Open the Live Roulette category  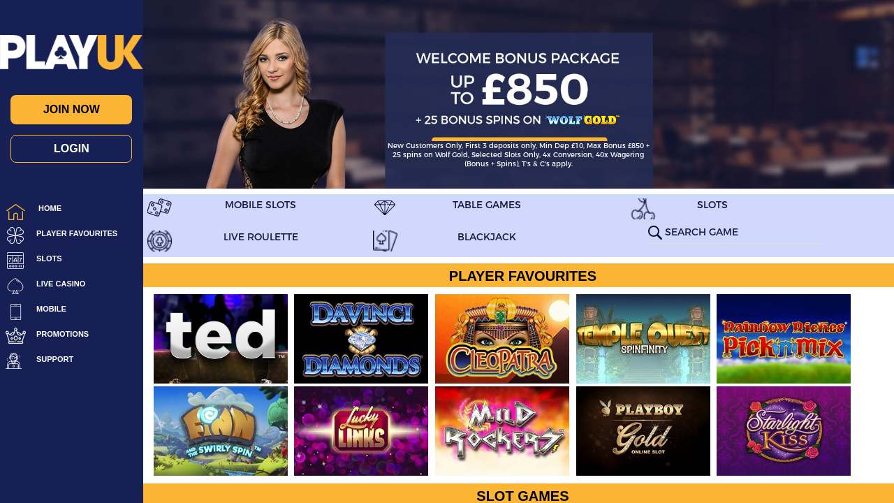click(261, 237)
